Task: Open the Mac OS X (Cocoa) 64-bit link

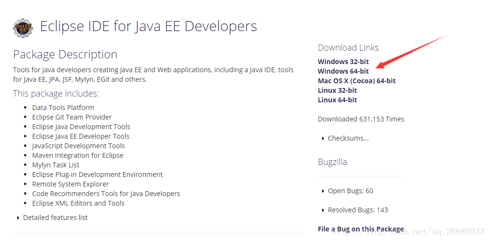Action: [x=357, y=81]
